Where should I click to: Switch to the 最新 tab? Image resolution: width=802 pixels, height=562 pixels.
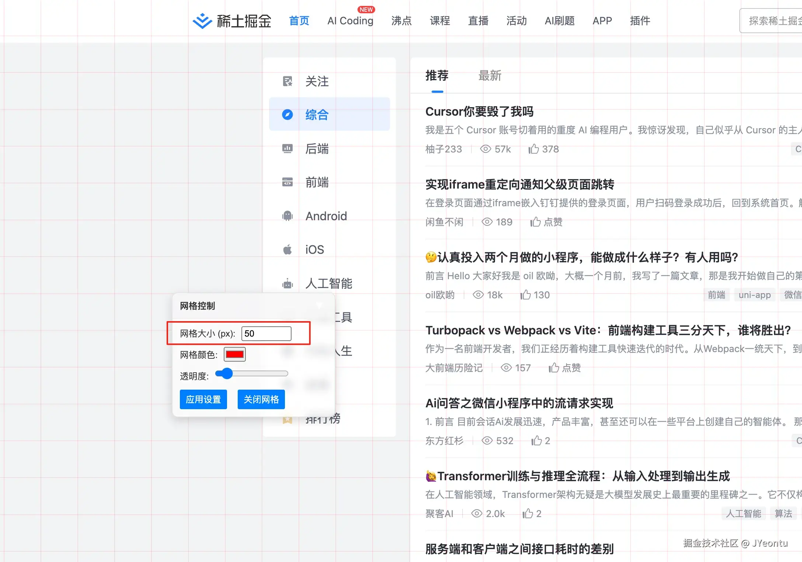(489, 76)
